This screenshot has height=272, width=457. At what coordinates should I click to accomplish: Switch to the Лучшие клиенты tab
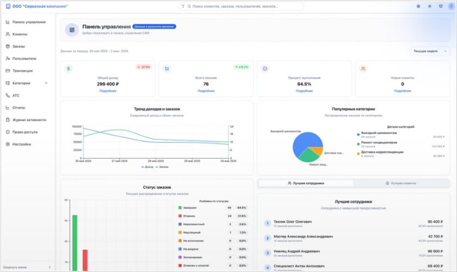[401, 184]
